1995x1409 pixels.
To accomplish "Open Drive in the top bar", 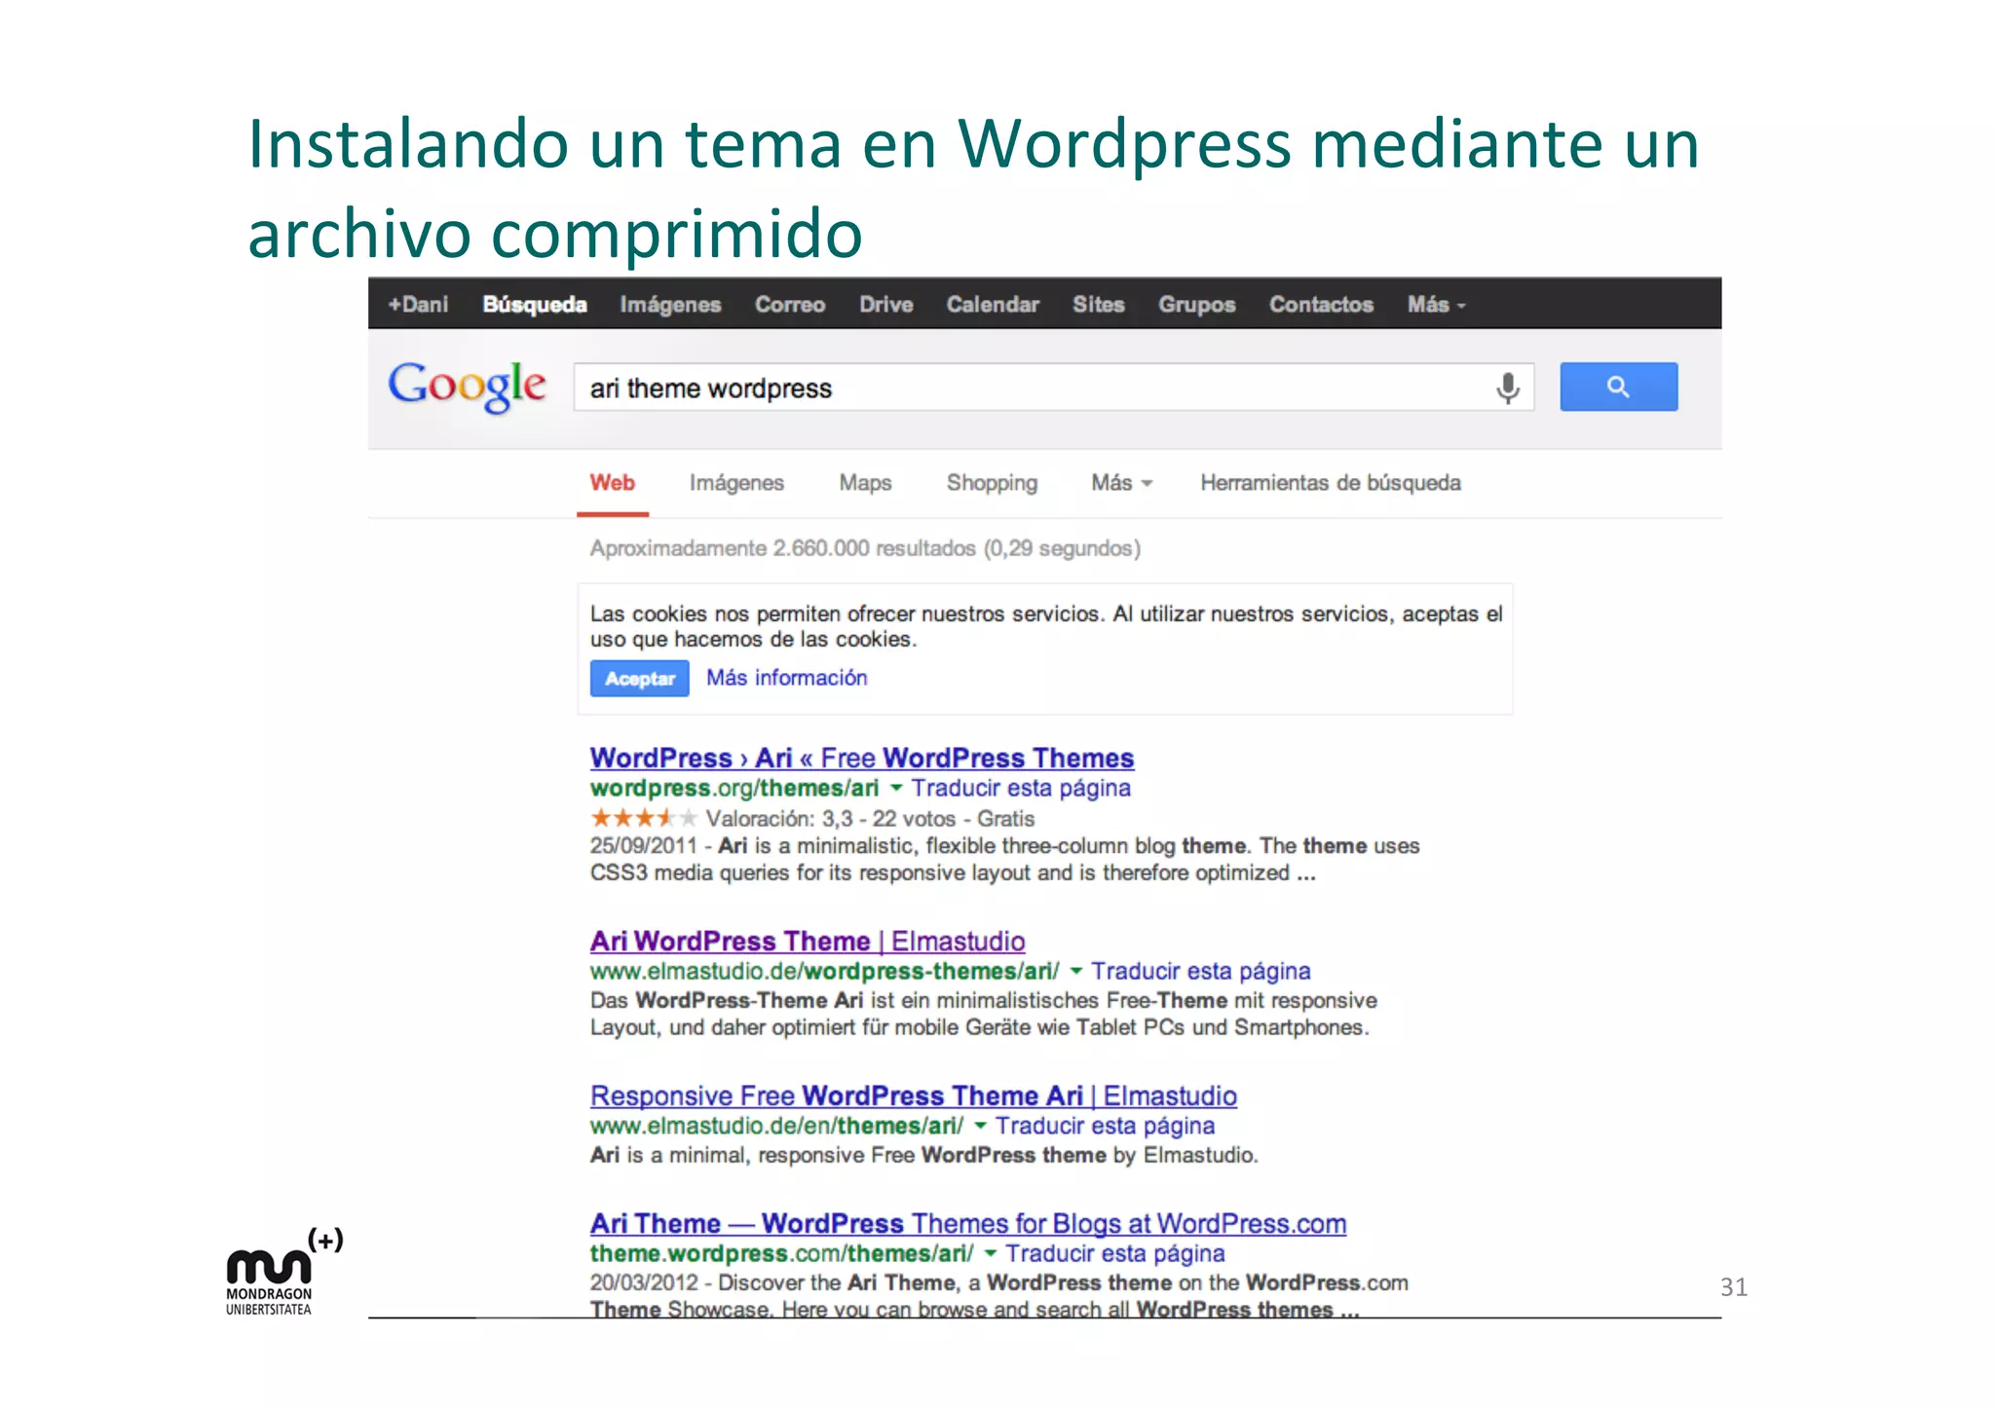I will tap(886, 305).
